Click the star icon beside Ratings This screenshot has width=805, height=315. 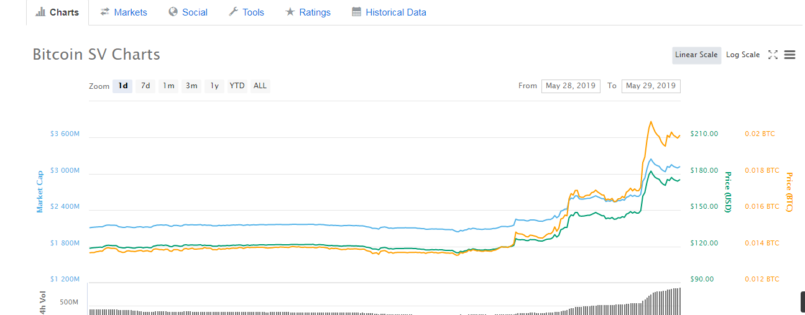(x=290, y=12)
